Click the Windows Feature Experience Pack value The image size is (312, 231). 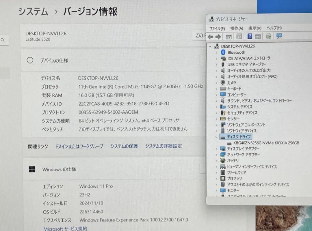(x=134, y=220)
